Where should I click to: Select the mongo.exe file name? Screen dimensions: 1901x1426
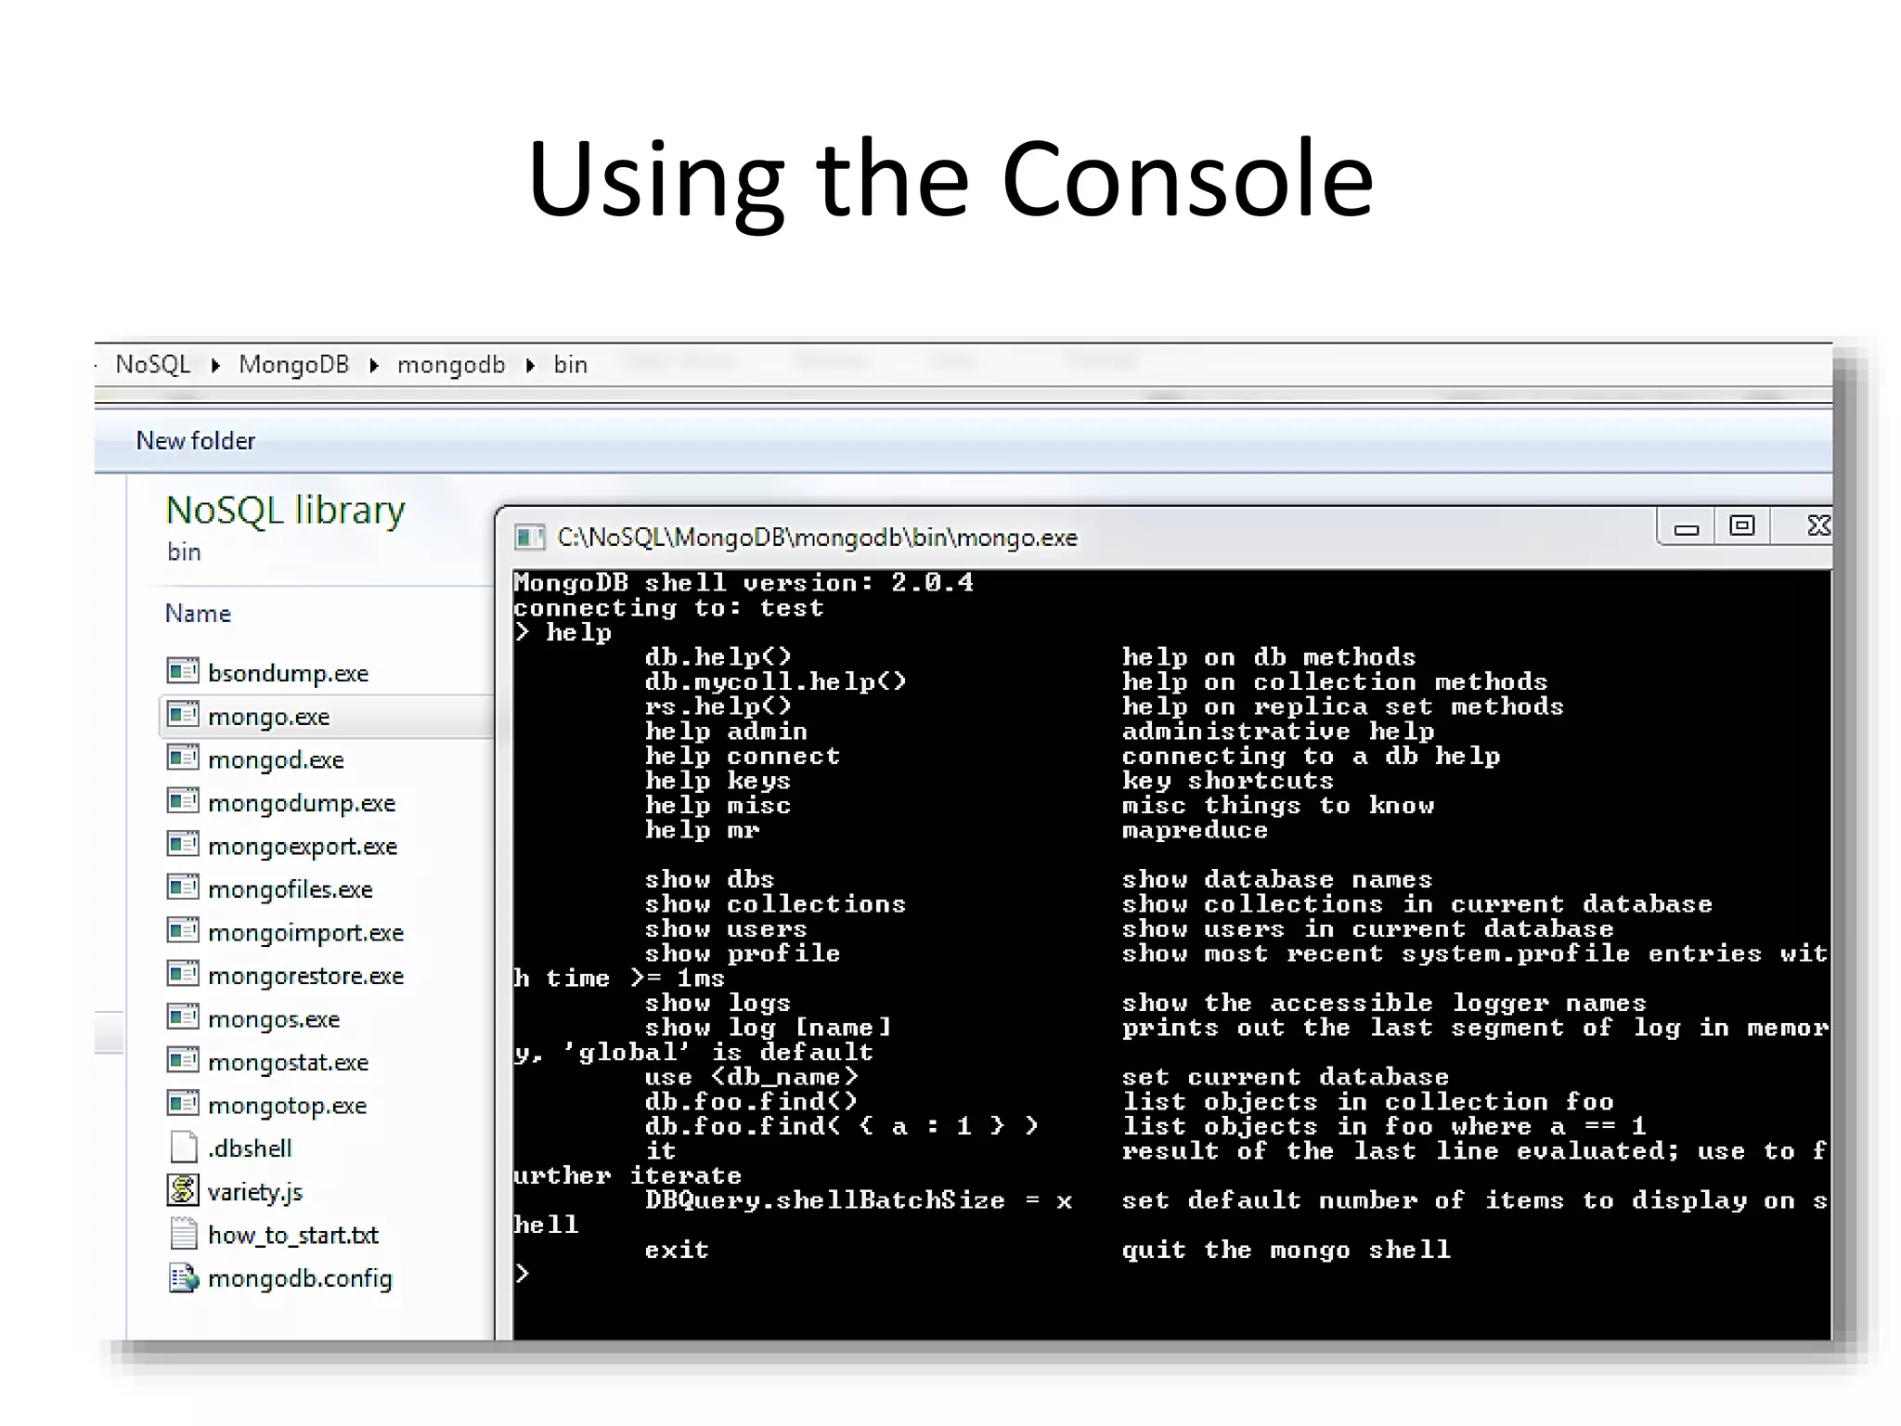(269, 717)
